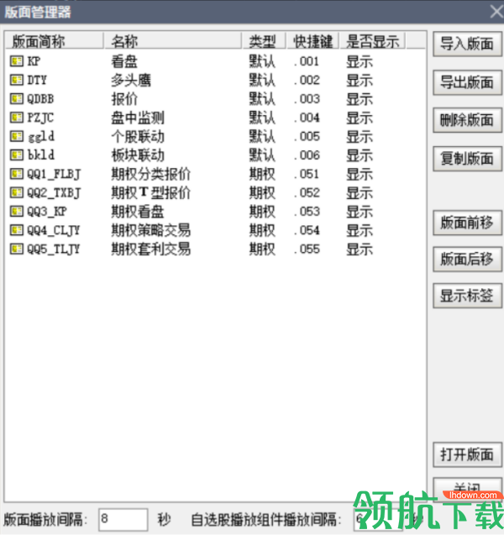Viewport: 504px width, 535px height.
Task: Click the layout icon beside QQ2_TXBJ
Action: (x=16, y=193)
